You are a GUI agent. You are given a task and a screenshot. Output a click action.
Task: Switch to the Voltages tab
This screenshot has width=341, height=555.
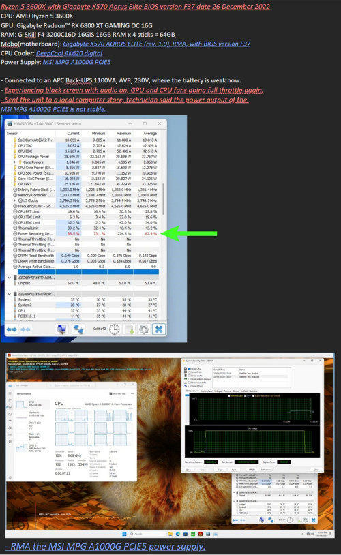(218, 391)
